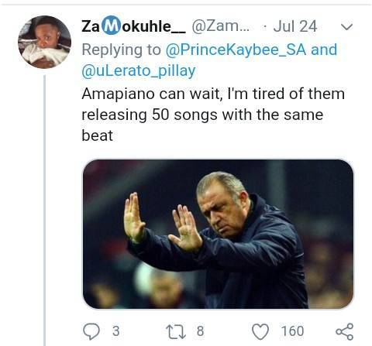Image resolution: width=372 pixels, height=346 pixels.
Task: Open the share icon for this tweet
Action: coord(345,331)
